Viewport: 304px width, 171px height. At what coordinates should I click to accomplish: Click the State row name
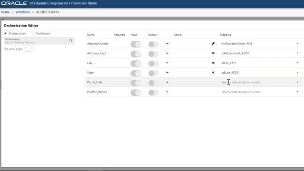tap(90, 73)
